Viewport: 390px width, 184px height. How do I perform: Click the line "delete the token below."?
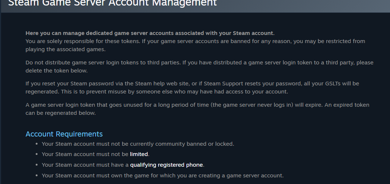(x=56, y=71)
